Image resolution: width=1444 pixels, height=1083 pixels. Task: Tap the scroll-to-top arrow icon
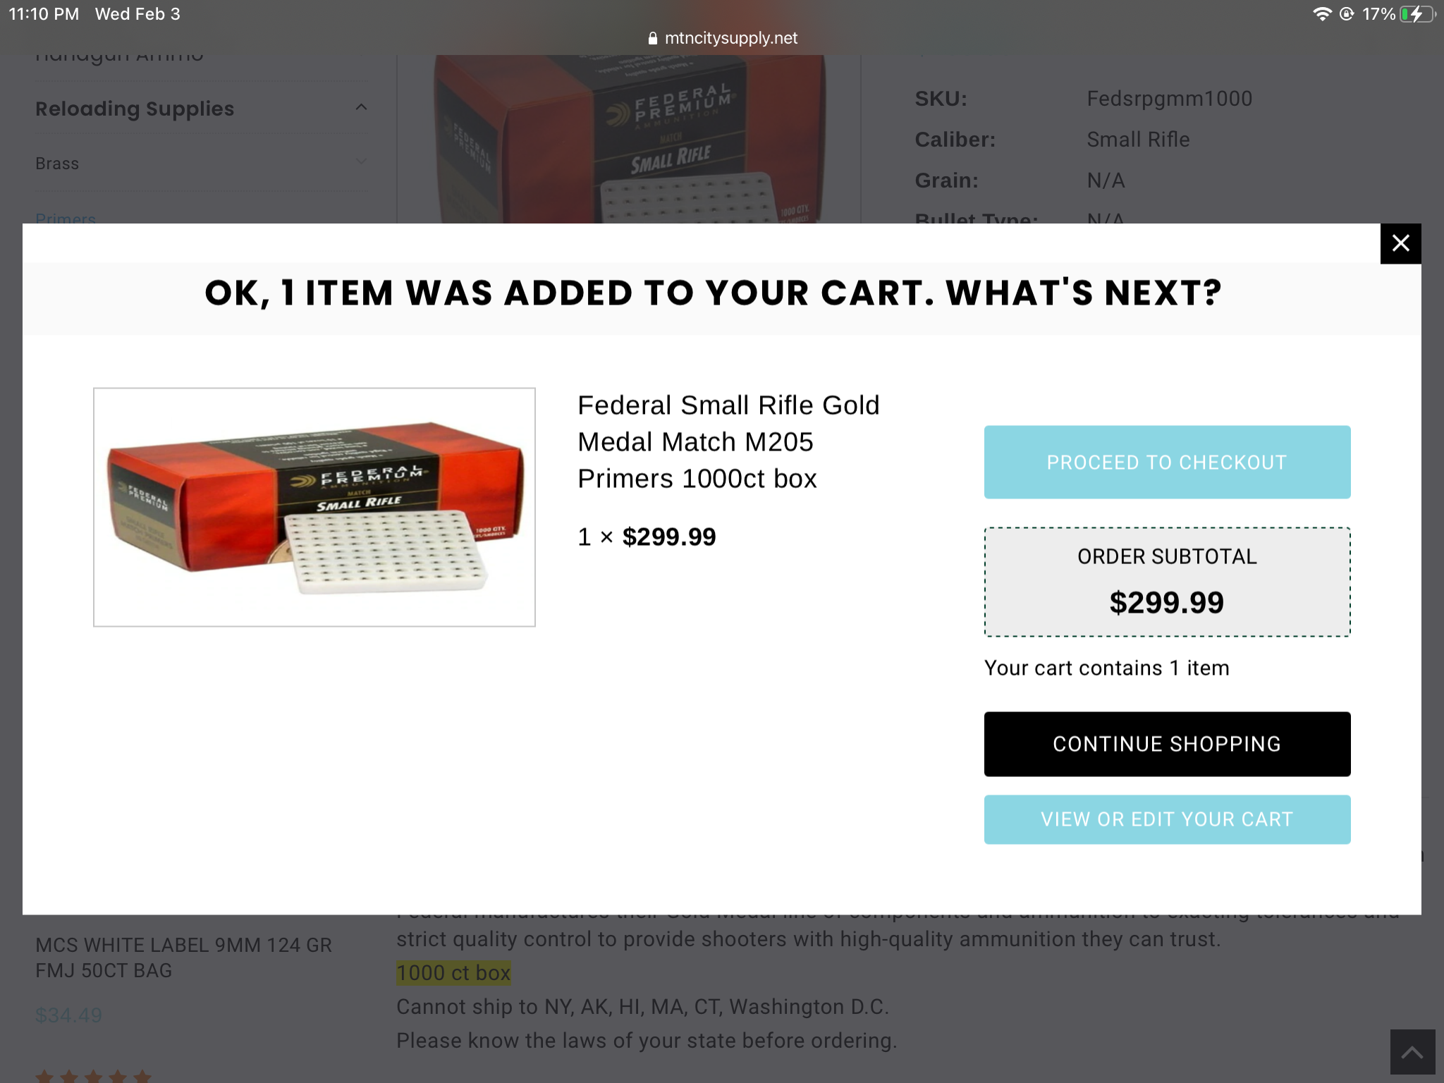(1412, 1052)
